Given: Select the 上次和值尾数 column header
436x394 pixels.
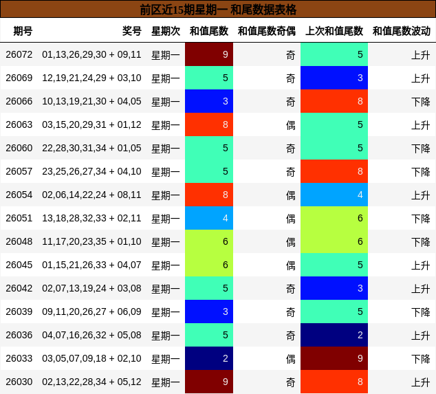Looking at the screenshot, I should (334, 31).
